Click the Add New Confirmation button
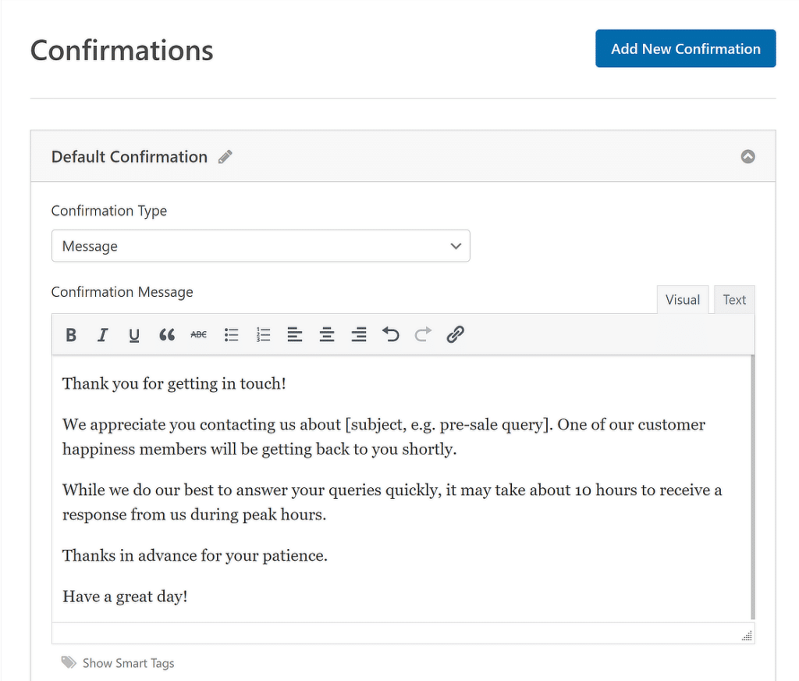Screen dimensions: 799x681 (x=685, y=48)
